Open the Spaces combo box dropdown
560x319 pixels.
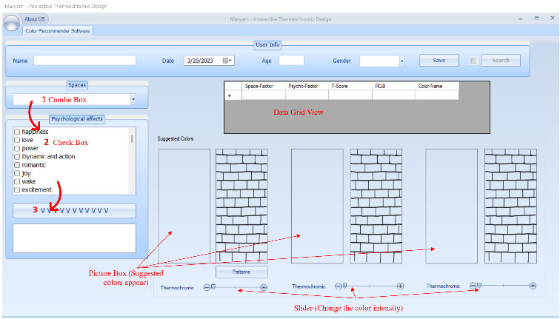(133, 99)
